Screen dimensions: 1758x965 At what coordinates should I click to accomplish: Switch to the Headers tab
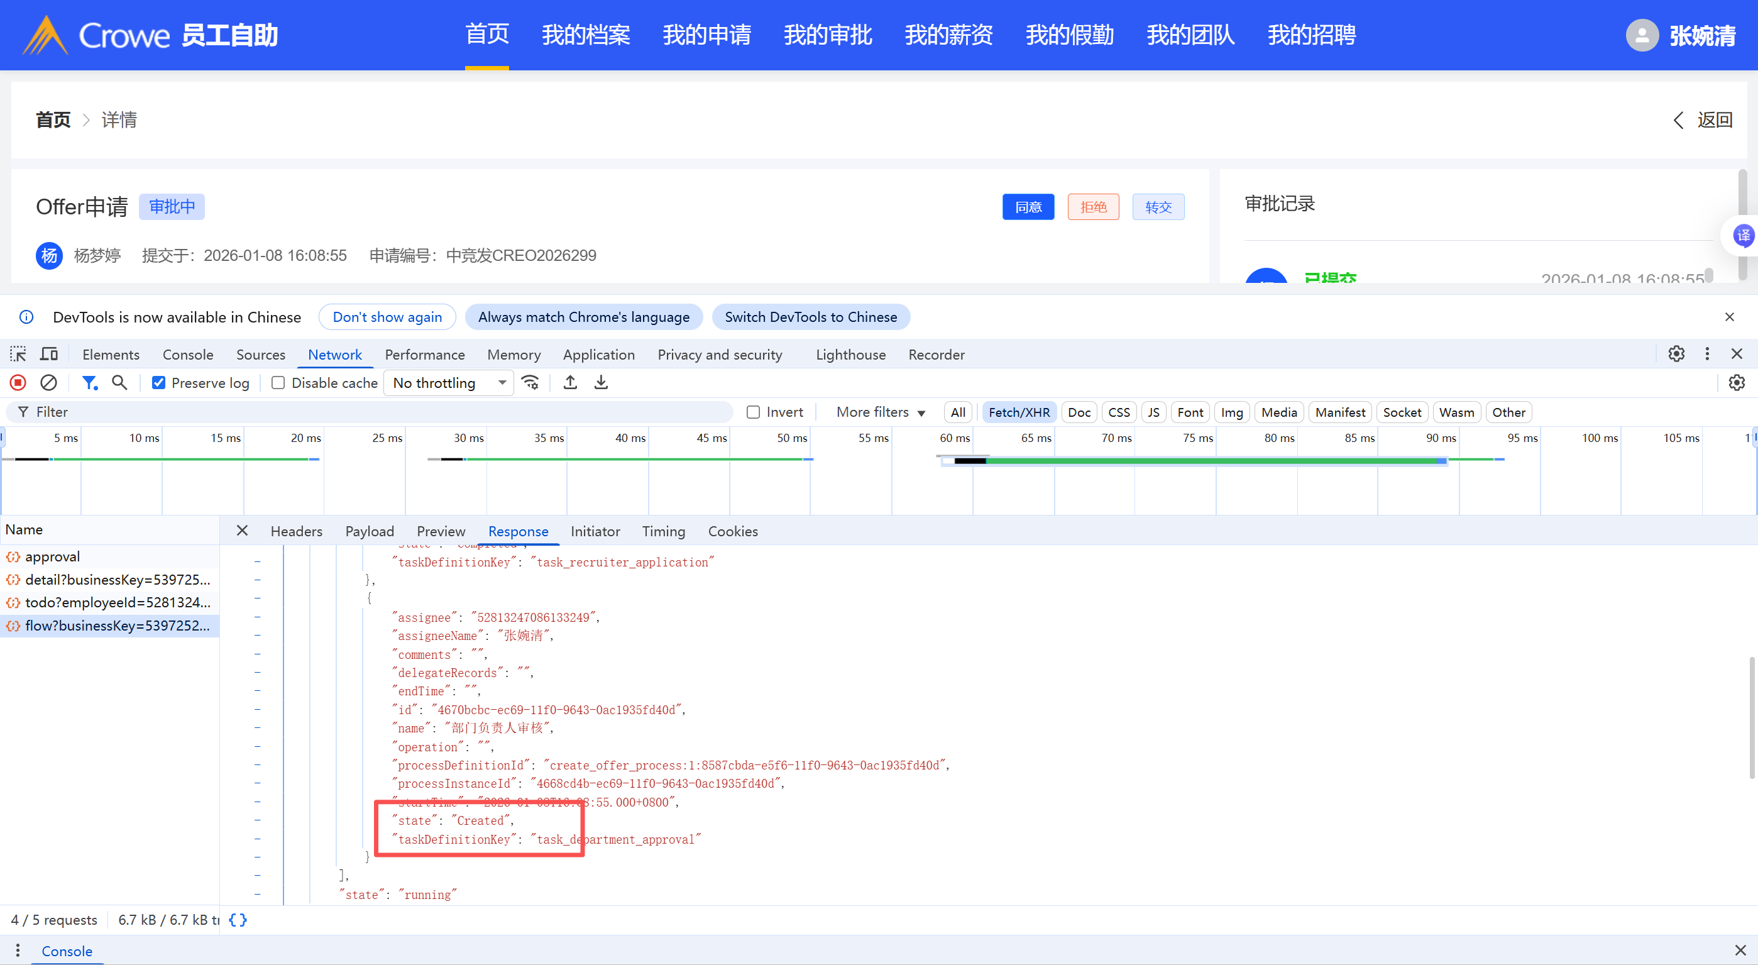296,531
